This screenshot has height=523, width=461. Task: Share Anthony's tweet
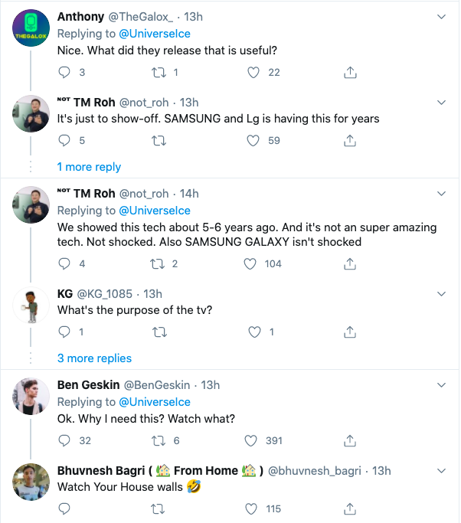(x=350, y=72)
